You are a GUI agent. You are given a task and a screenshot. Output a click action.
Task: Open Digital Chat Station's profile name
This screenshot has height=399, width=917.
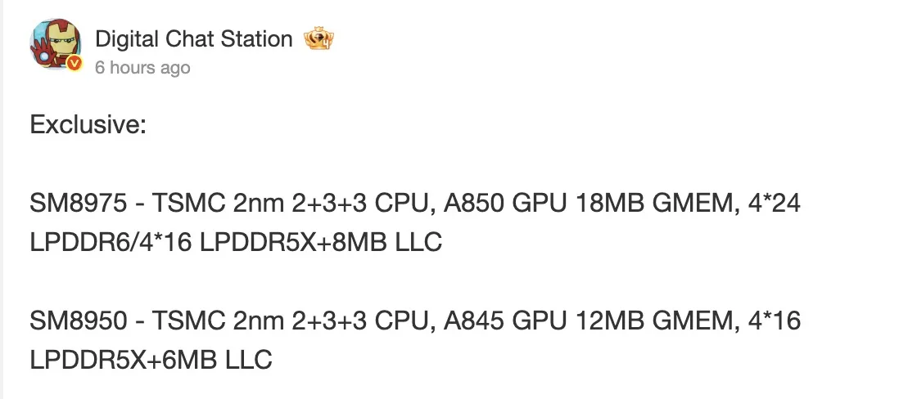193,38
